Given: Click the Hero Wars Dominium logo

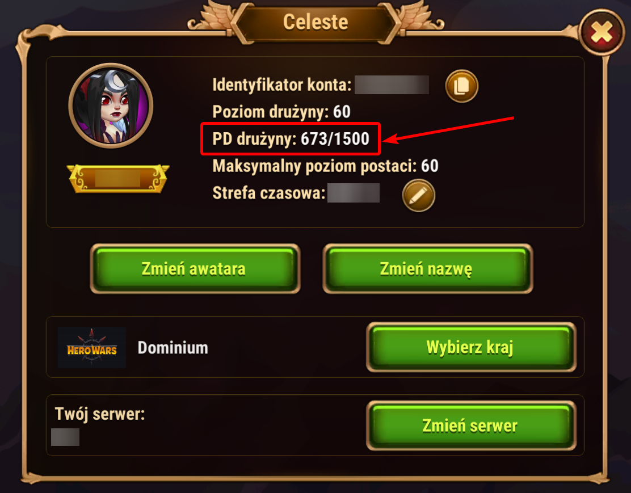Looking at the screenshot, I should (x=92, y=347).
